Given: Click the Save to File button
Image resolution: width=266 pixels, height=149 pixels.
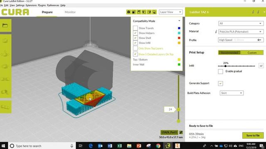Looking at the screenshot, I should click(x=253, y=135).
